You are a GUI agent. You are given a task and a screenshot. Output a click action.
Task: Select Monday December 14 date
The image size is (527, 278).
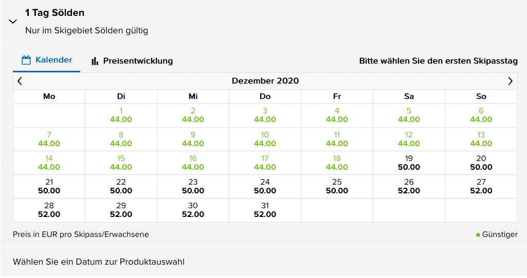tap(49, 163)
